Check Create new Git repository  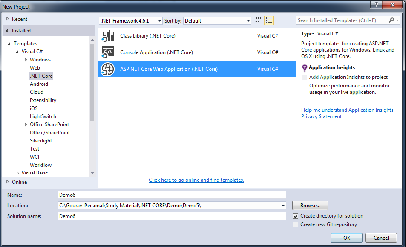[295, 224]
